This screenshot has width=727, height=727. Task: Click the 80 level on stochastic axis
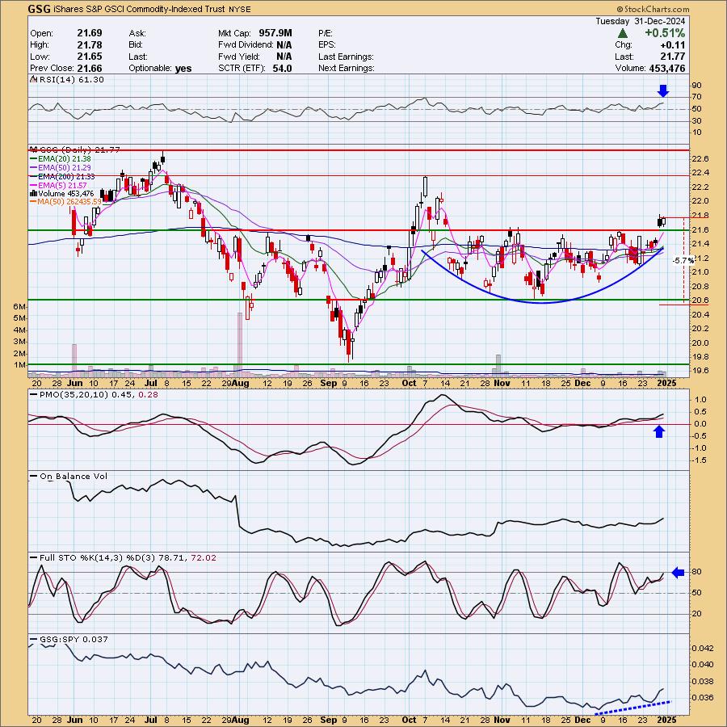pyautogui.click(x=696, y=572)
